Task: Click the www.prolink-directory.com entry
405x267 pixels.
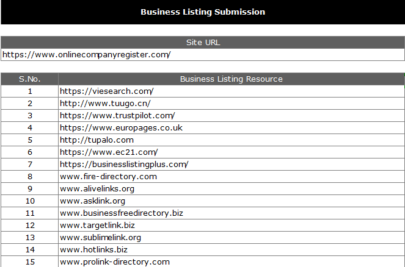Action: point(114,262)
